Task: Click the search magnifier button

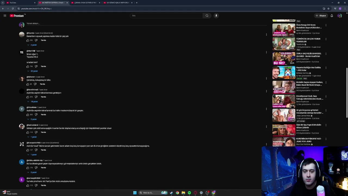Action: pyautogui.click(x=207, y=16)
